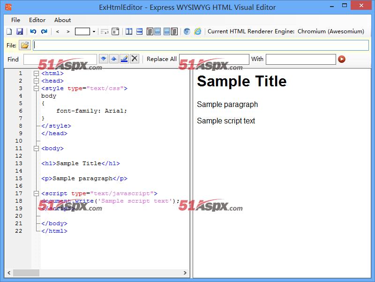375x282 pixels.
Task: Click the empty toolbar combo box field
Action: 82,31
